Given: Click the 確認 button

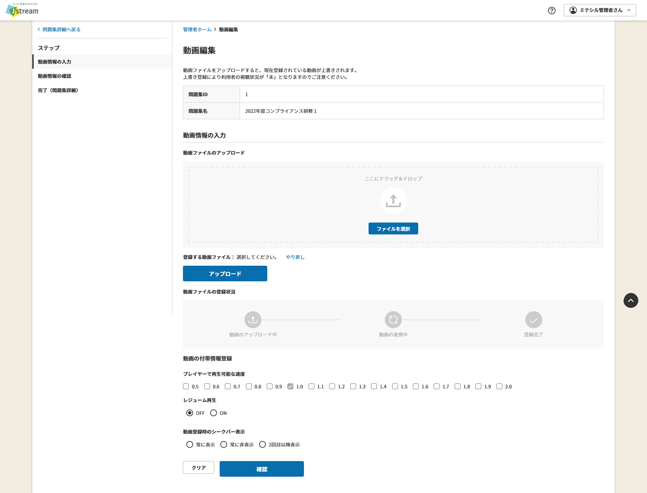Looking at the screenshot, I should [x=262, y=469].
